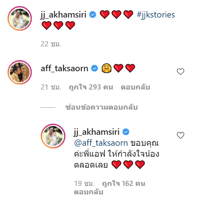This screenshot has height=202, width=201.
Task: Click the verified badge in the jj_akhamsiri reply
Action: [x=126, y=132]
